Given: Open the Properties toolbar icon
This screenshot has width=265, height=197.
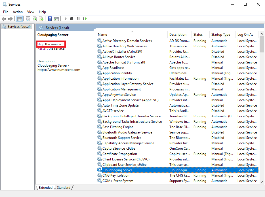Looking at the screenshot, I should 27,19.
